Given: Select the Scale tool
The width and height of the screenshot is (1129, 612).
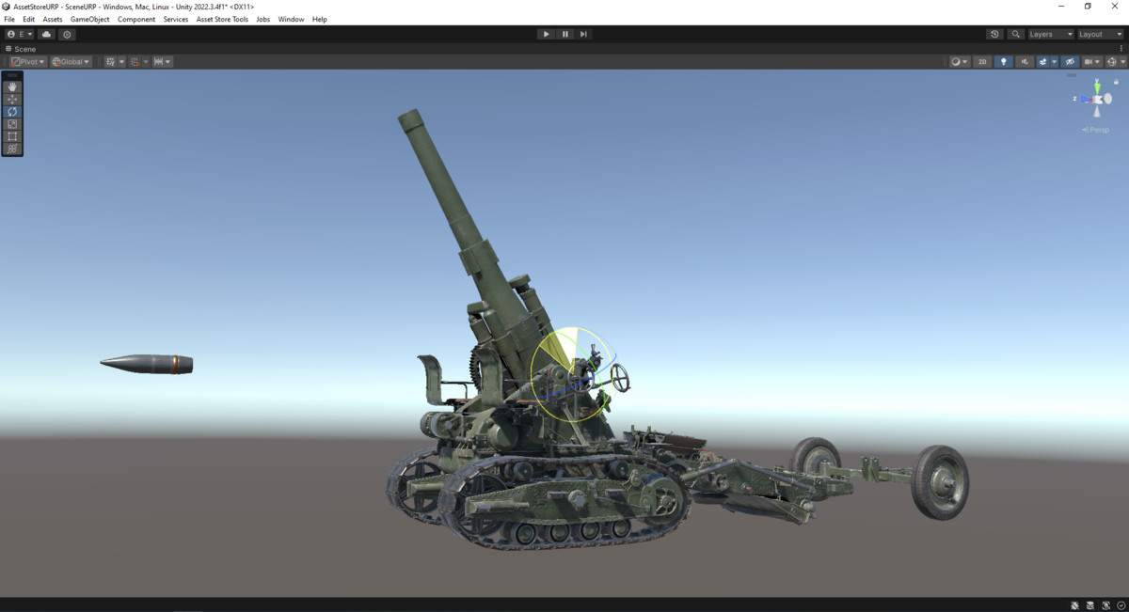Looking at the screenshot, I should click(x=11, y=123).
